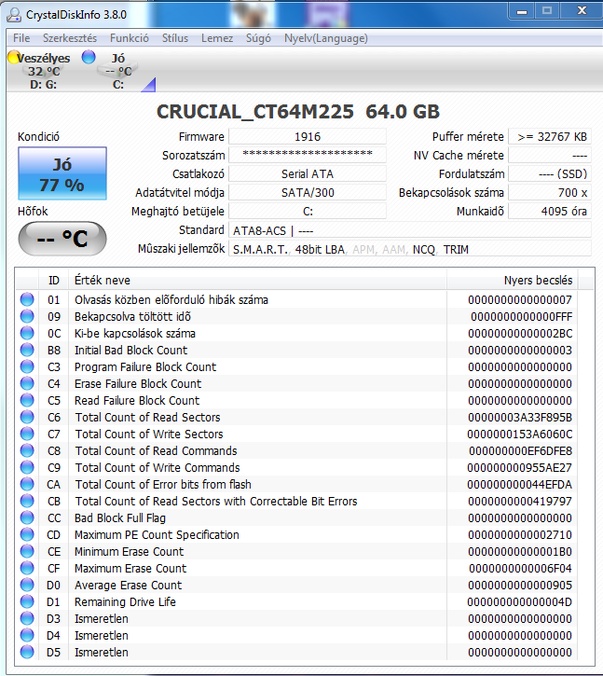Image resolution: width=603 pixels, height=676 pixels.
Task: Select raw value 00000003A33F895B
Action: click(x=520, y=418)
